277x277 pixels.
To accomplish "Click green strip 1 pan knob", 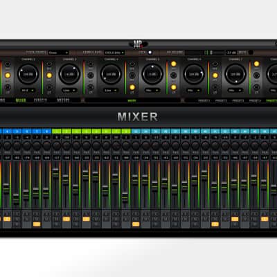I will click(x=57, y=146).
